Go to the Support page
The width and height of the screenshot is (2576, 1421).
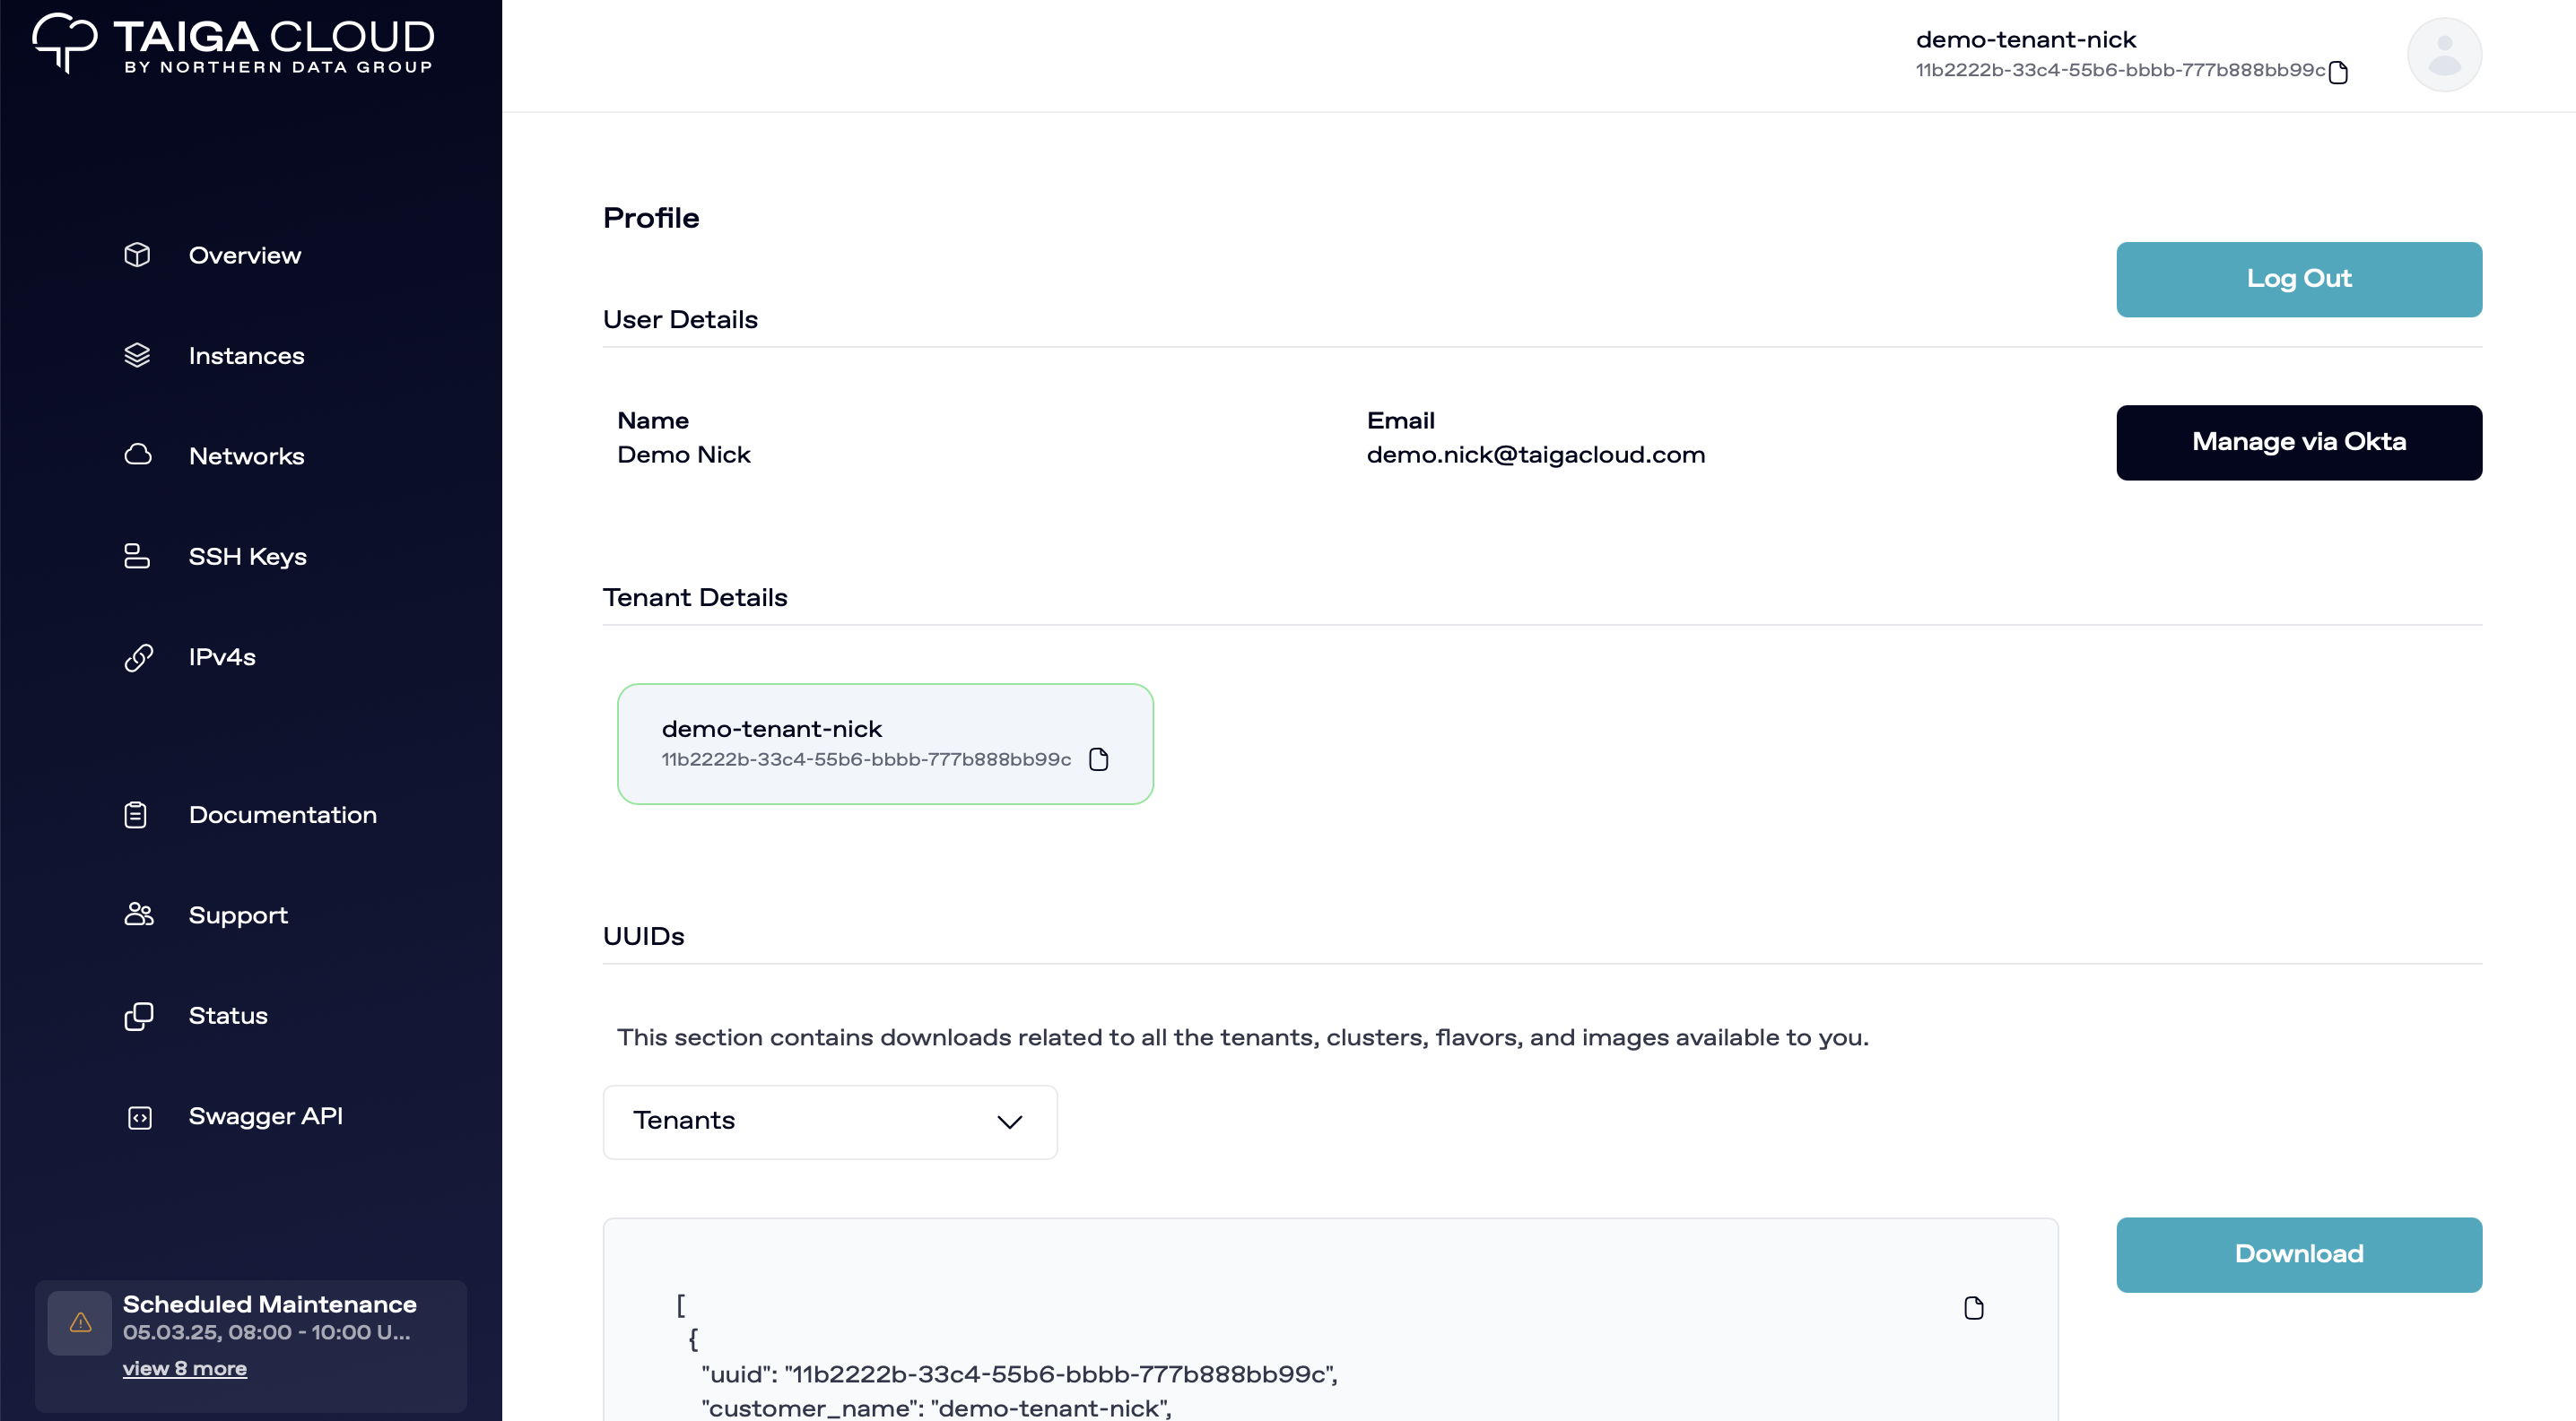[238, 915]
